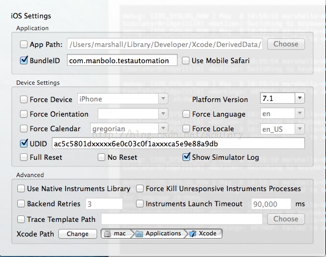Viewport: 326px width, 257px height.
Task: Open the Force Device iPhone dropdown
Action: [x=163, y=99]
